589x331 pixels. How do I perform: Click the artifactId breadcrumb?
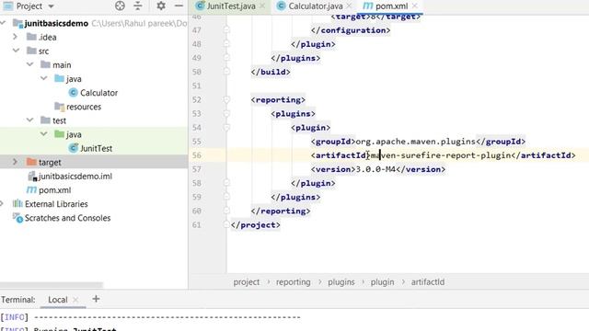click(x=427, y=282)
